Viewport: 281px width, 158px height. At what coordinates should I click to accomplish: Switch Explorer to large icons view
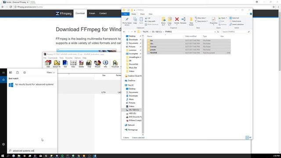pos(250,137)
